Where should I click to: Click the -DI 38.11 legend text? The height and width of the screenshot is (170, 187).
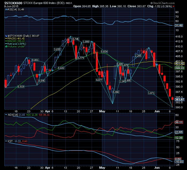pos(44,115)
